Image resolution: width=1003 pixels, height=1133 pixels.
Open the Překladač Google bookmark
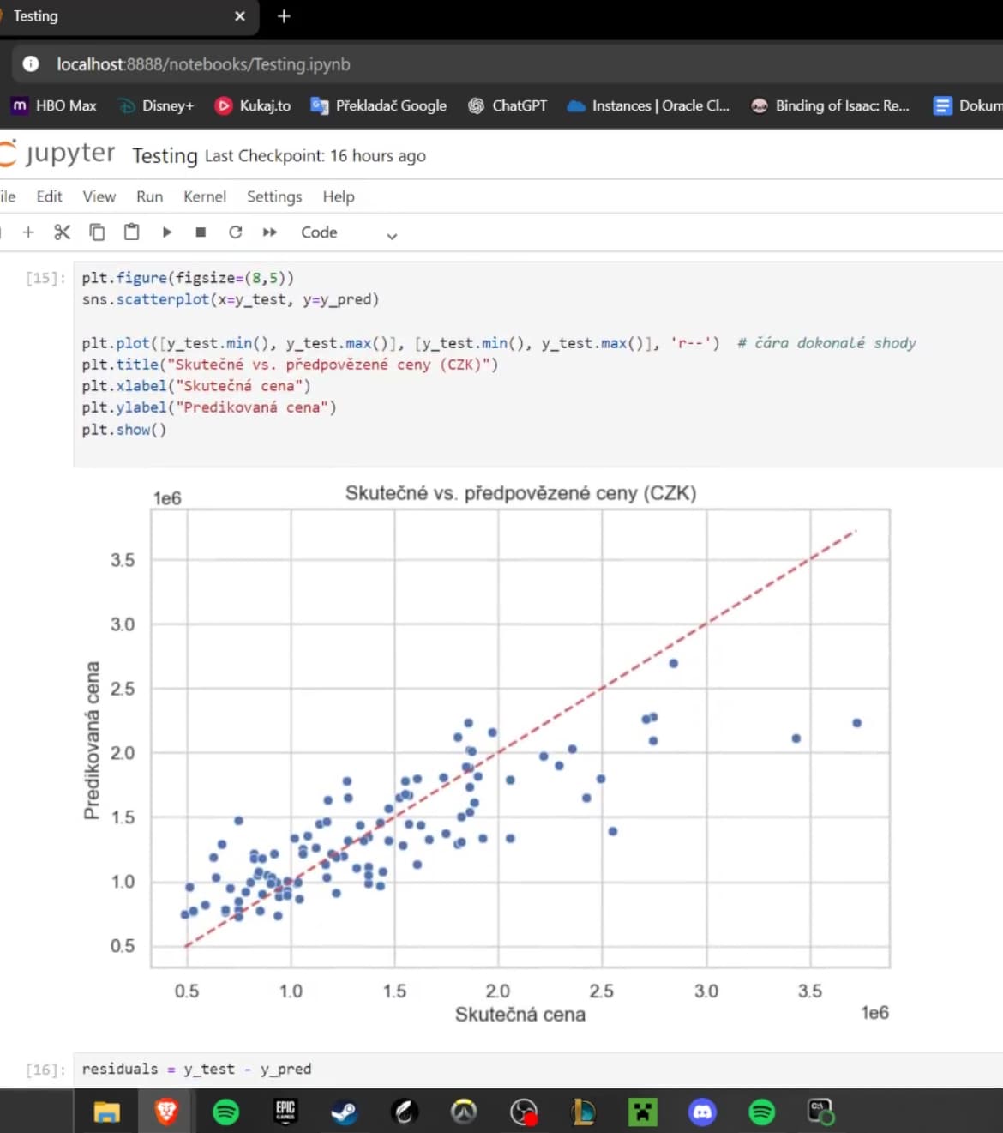coord(379,105)
